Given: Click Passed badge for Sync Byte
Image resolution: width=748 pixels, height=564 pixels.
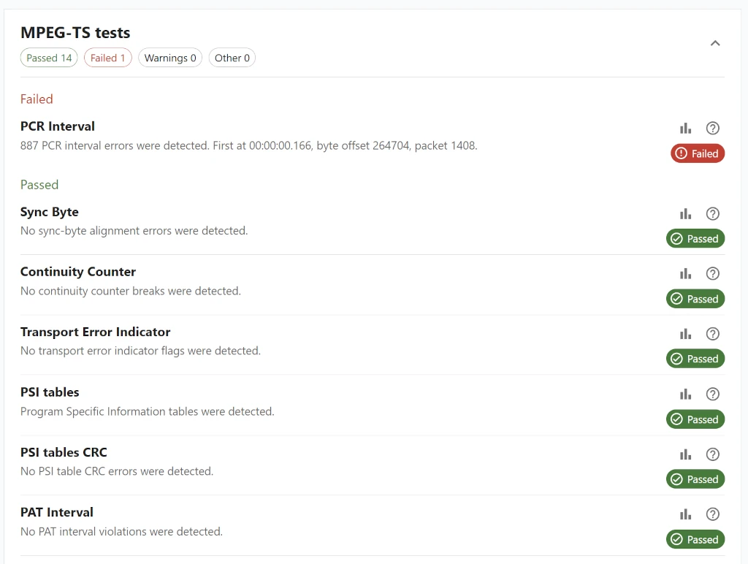Looking at the screenshot, I should (695, 239).
